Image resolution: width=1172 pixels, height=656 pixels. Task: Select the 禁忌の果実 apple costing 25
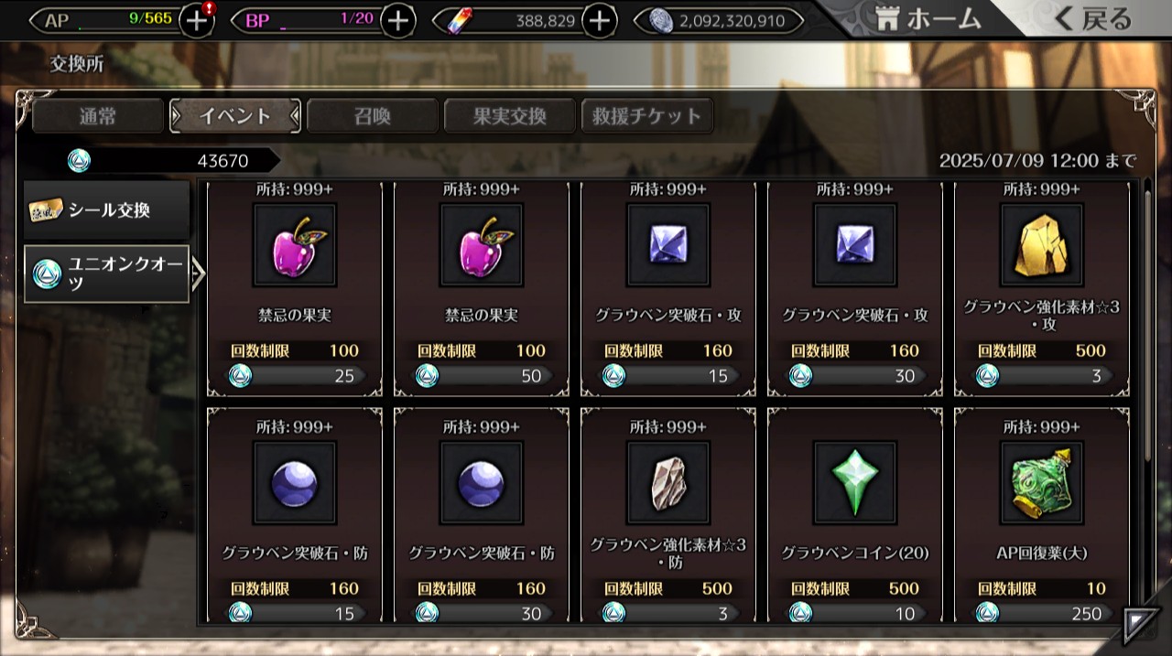[x=295, y=245]
